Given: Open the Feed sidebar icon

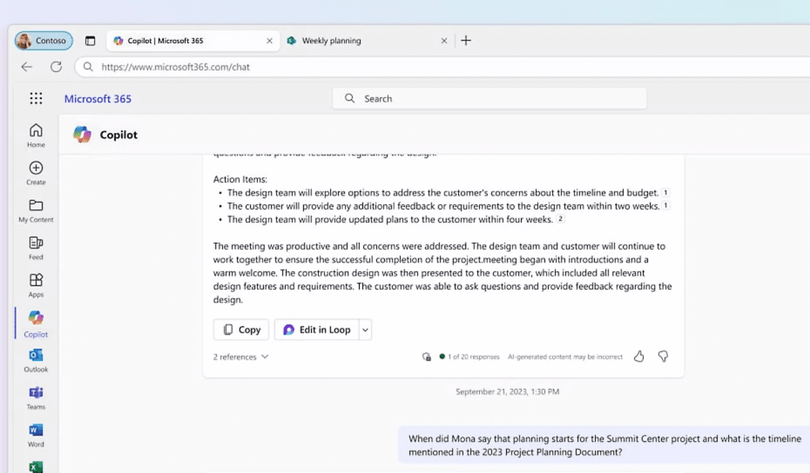Looking at the screenshot, I should point(36,248).
